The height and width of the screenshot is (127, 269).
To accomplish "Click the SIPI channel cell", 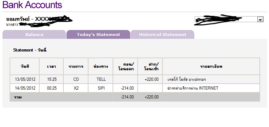I will 101,88.
